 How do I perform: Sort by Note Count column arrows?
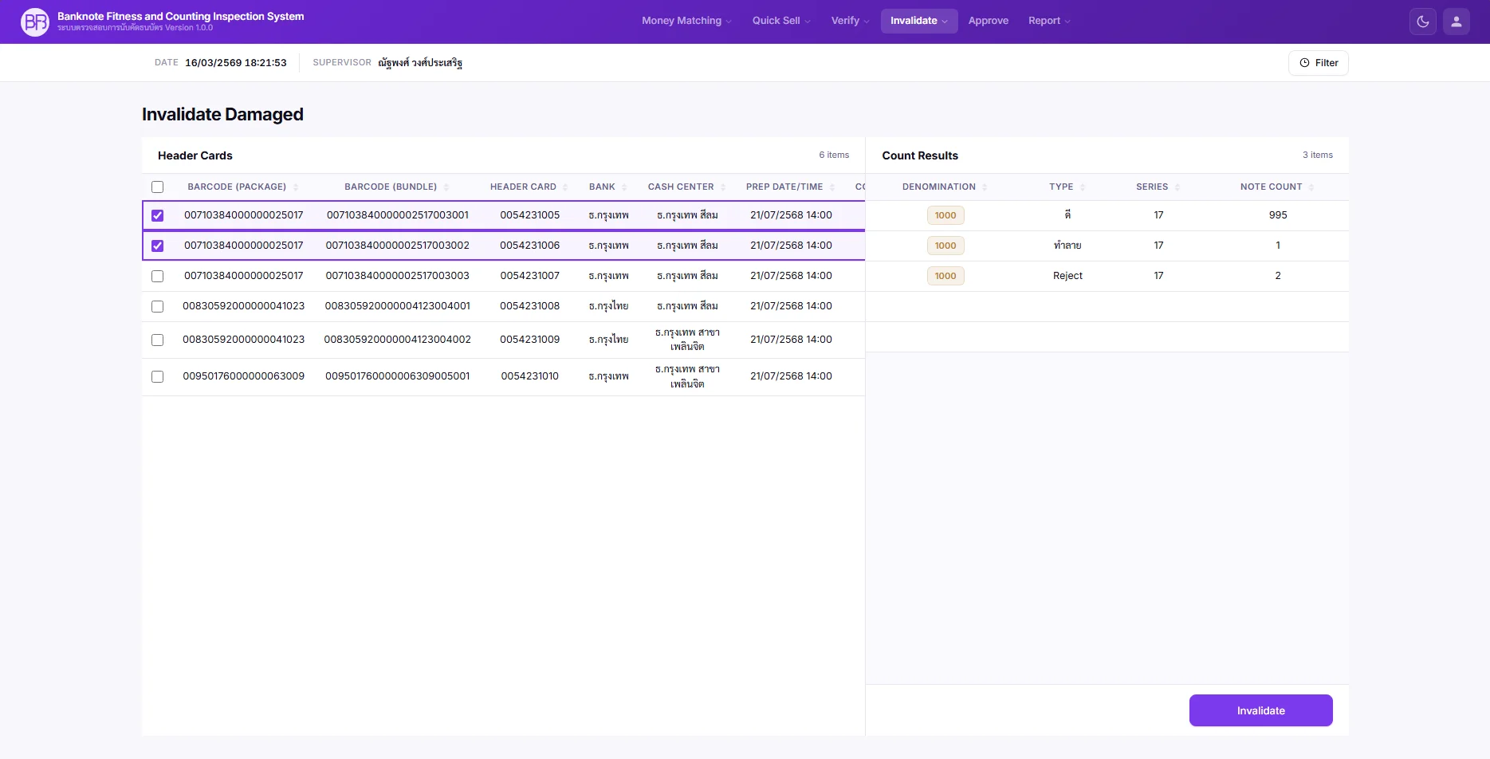[1311, 187]
